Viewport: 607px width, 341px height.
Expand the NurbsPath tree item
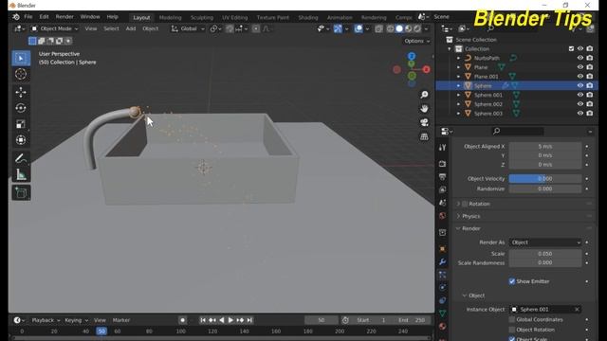459,58
